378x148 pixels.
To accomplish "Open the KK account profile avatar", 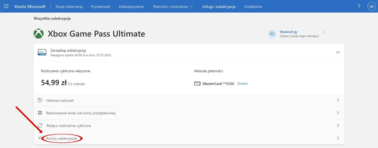I will click(x=371, y=6).
